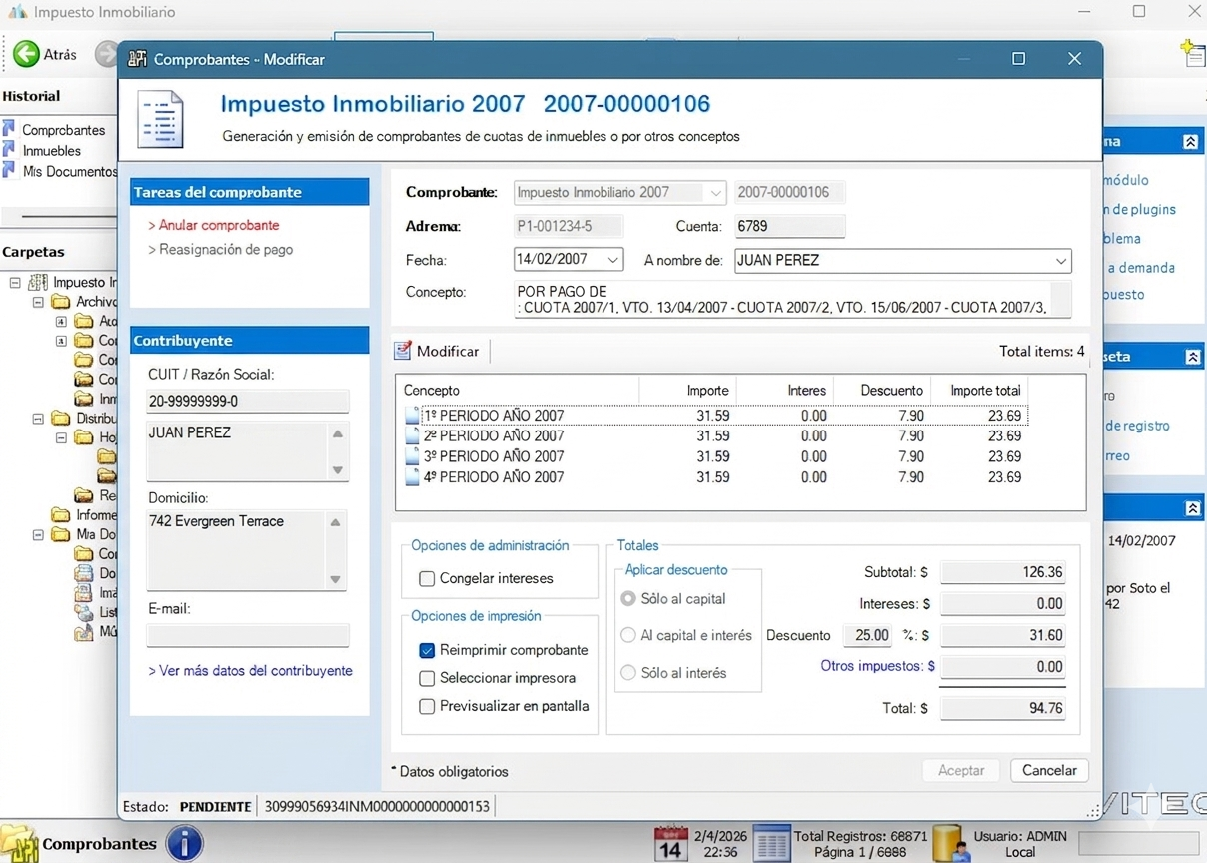Image resolution: width=1207 pixels, height=863 pixels.
Task: Click the calendar icon showing 14 in the status bar
Action: click(x=671, y=843)
